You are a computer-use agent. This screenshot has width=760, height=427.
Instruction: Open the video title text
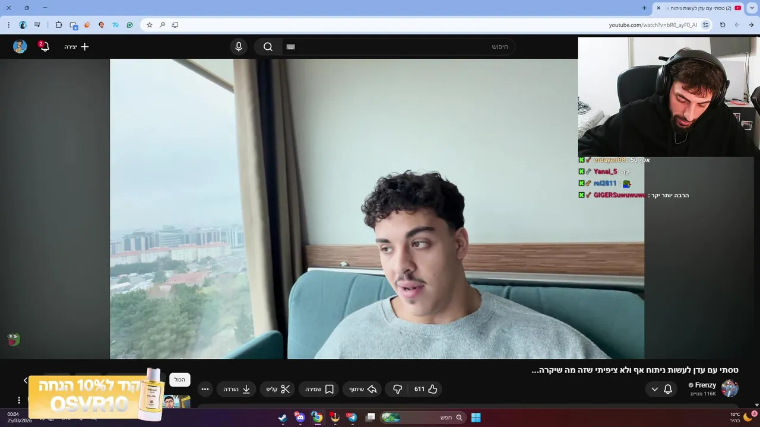(x=635, y=370)
